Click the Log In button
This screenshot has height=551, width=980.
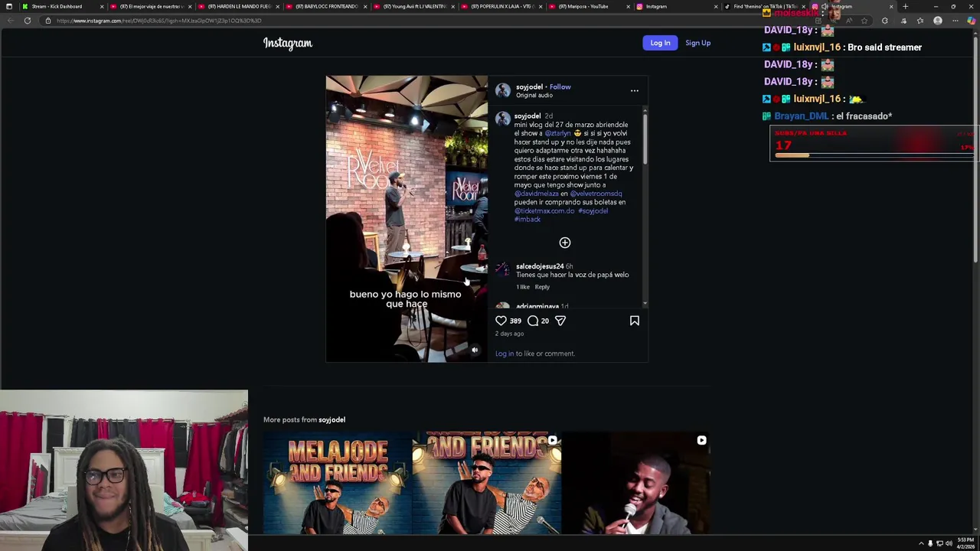660,43
